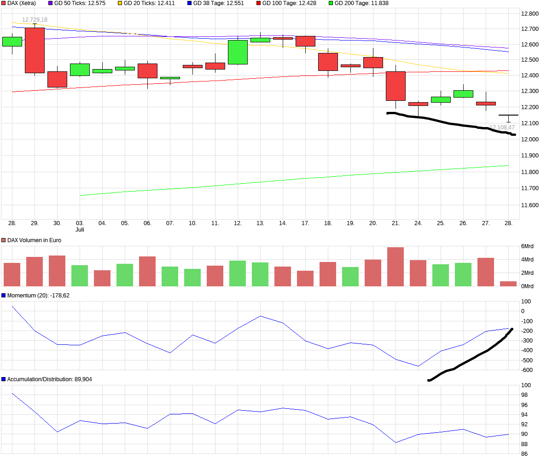Select the 'GD 200 Tage: 11.838' label

361,3
